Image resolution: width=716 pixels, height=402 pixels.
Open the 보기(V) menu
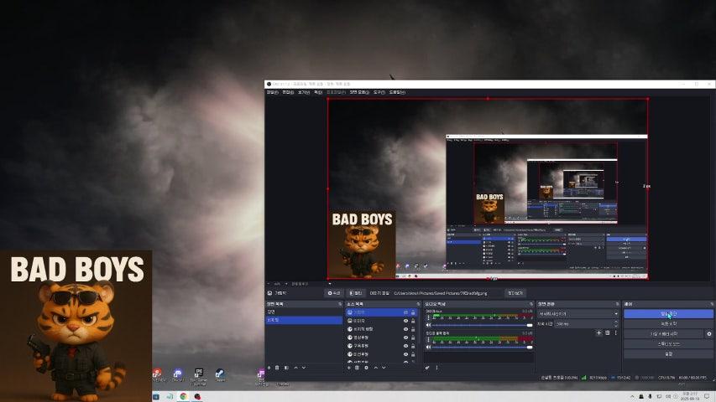point(304,92)
